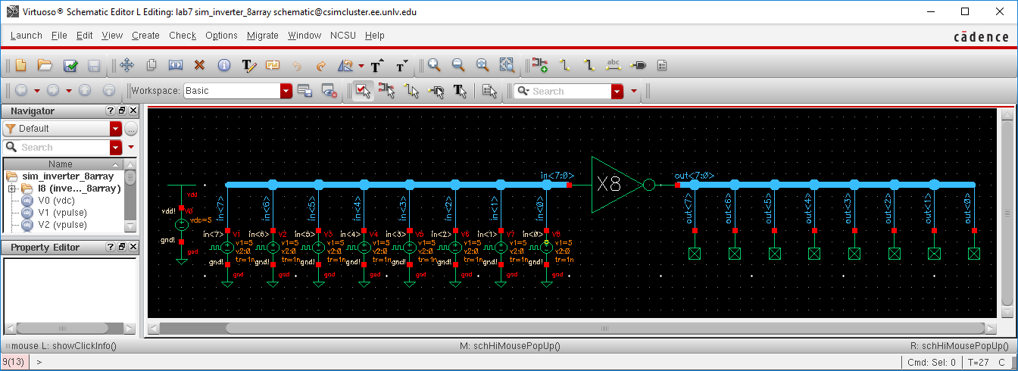Click the Zoom In magnifier icon

tap(434, 66)
